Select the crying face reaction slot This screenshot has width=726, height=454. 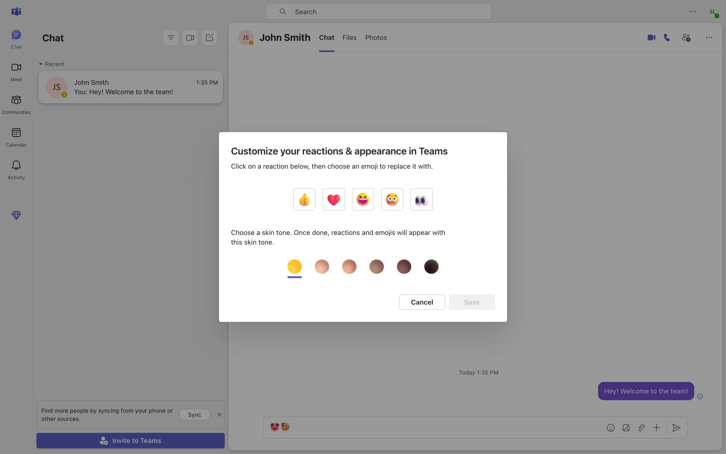click(392, 199)
